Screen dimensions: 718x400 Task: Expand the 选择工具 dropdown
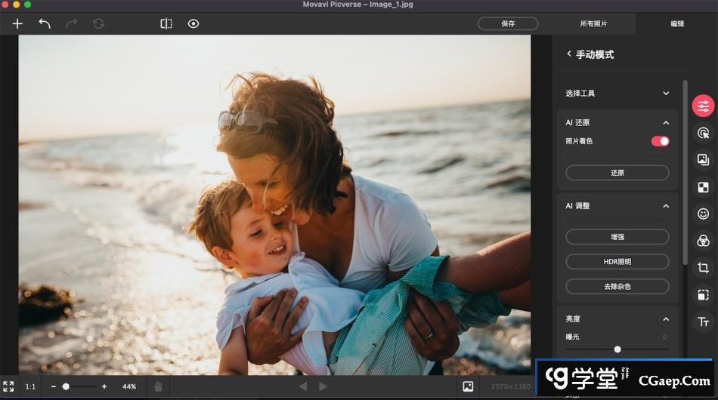click(x=666, y=94)
